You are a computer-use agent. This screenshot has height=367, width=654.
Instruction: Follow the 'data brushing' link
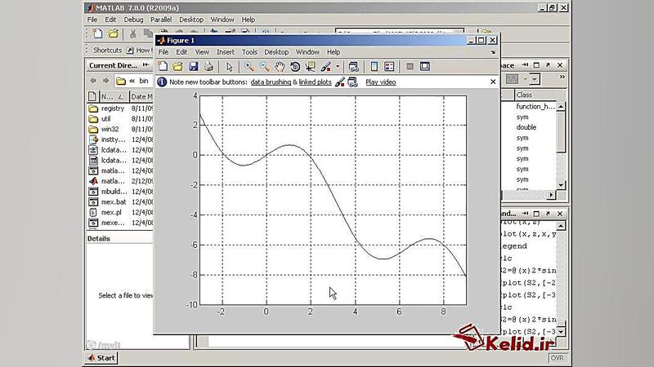(x=271, y=82)
